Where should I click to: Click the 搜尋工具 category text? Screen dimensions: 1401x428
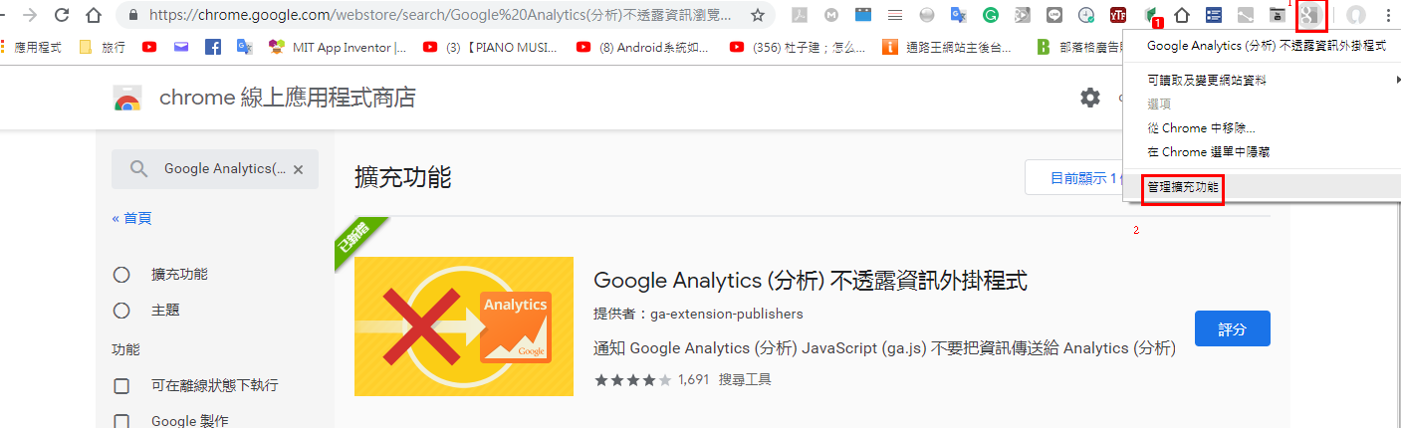(745, 379)
